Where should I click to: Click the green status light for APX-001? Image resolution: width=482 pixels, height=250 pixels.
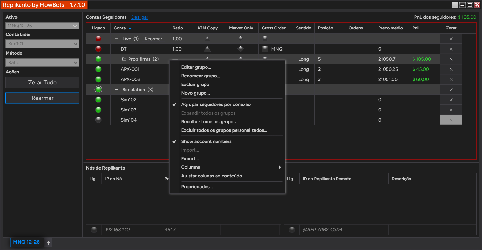point(98,69)
